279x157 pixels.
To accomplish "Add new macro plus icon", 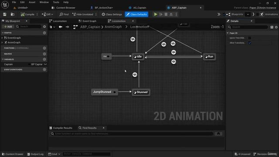I will (44, 54).
